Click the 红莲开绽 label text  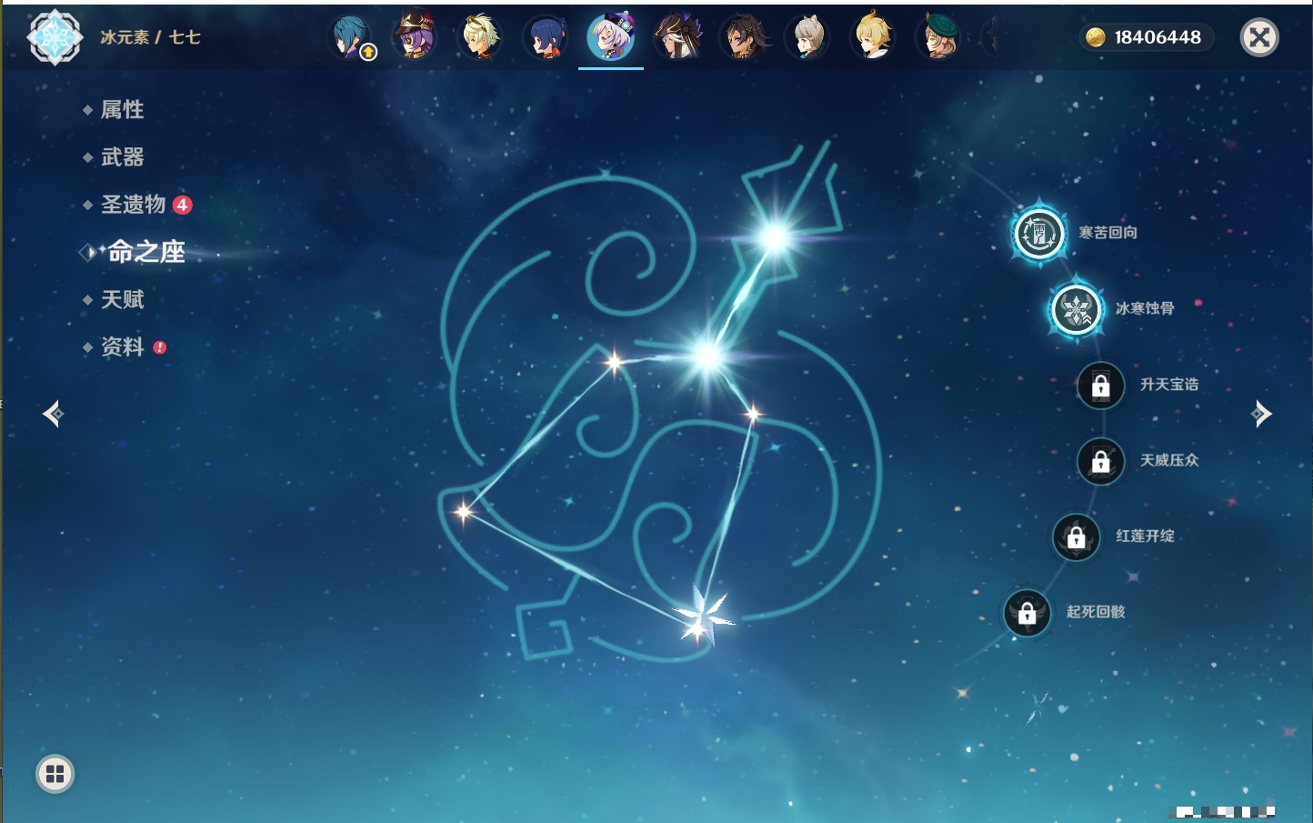pyautogui.click(x=1145, y=536)
